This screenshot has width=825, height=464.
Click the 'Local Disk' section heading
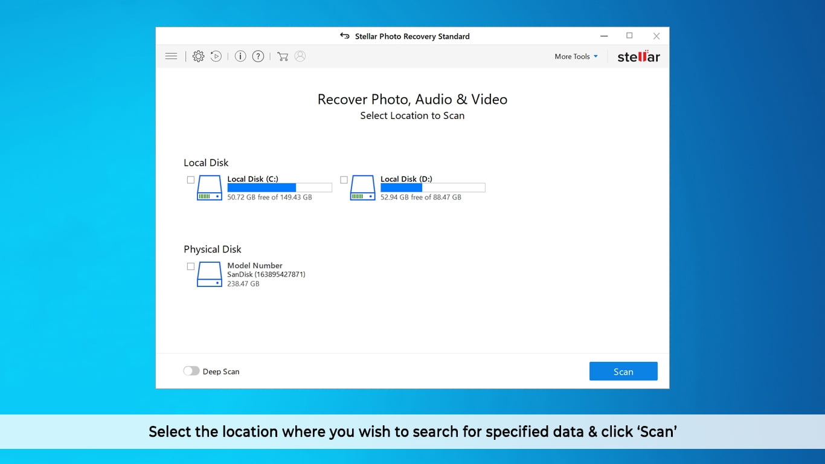[206, 163]
